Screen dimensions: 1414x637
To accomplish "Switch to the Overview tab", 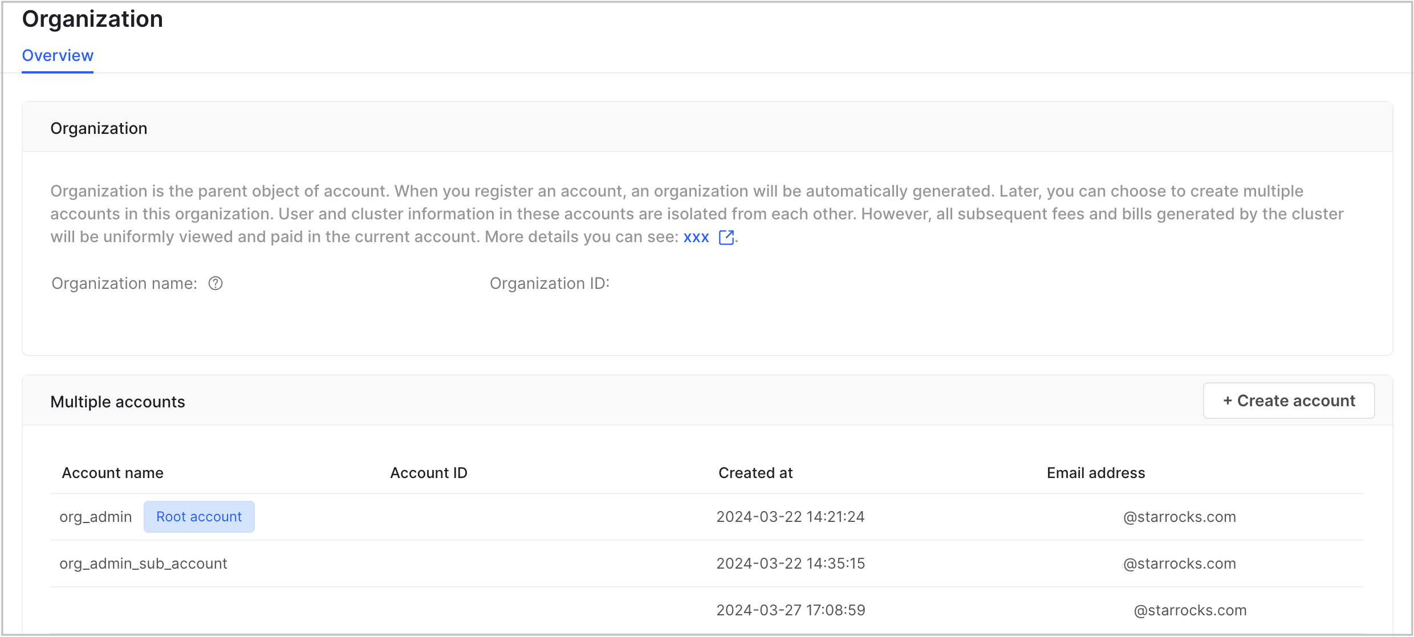I will tap(58, 56).
